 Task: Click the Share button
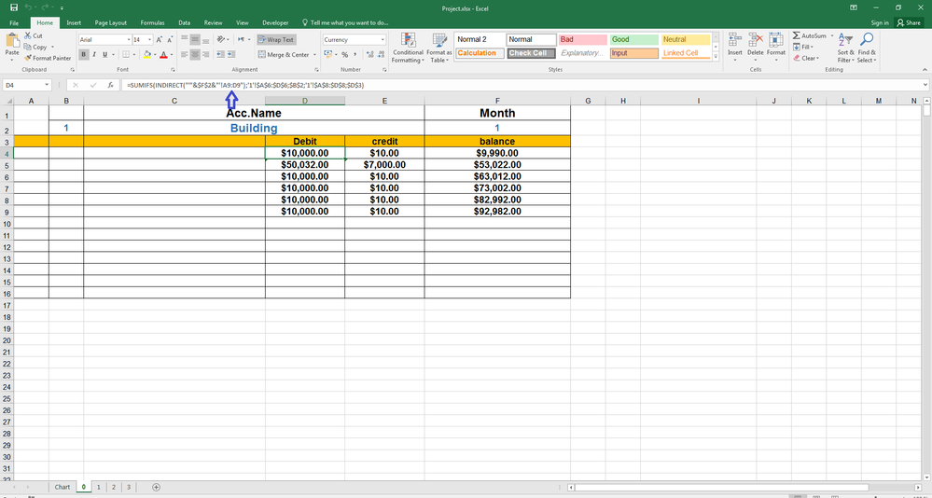[909, 22]
